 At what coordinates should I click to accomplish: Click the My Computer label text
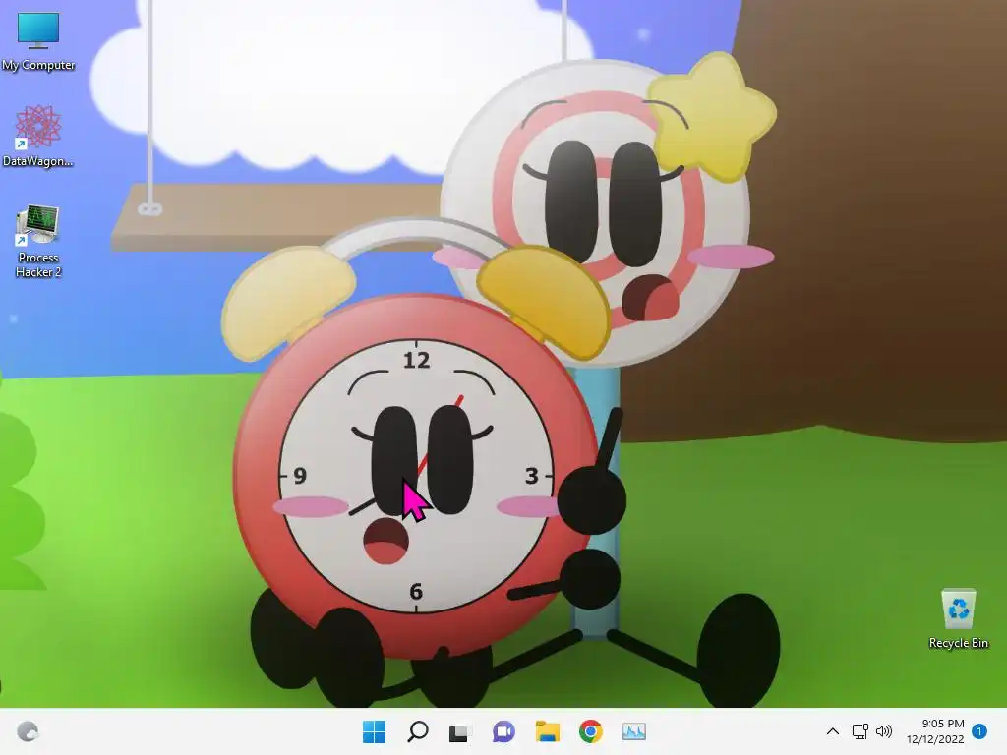[38, 65]
